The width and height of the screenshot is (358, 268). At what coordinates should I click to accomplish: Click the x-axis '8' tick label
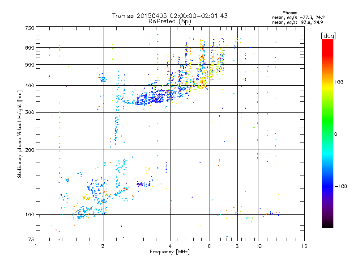pyautogui.click(x=237, y=246)
